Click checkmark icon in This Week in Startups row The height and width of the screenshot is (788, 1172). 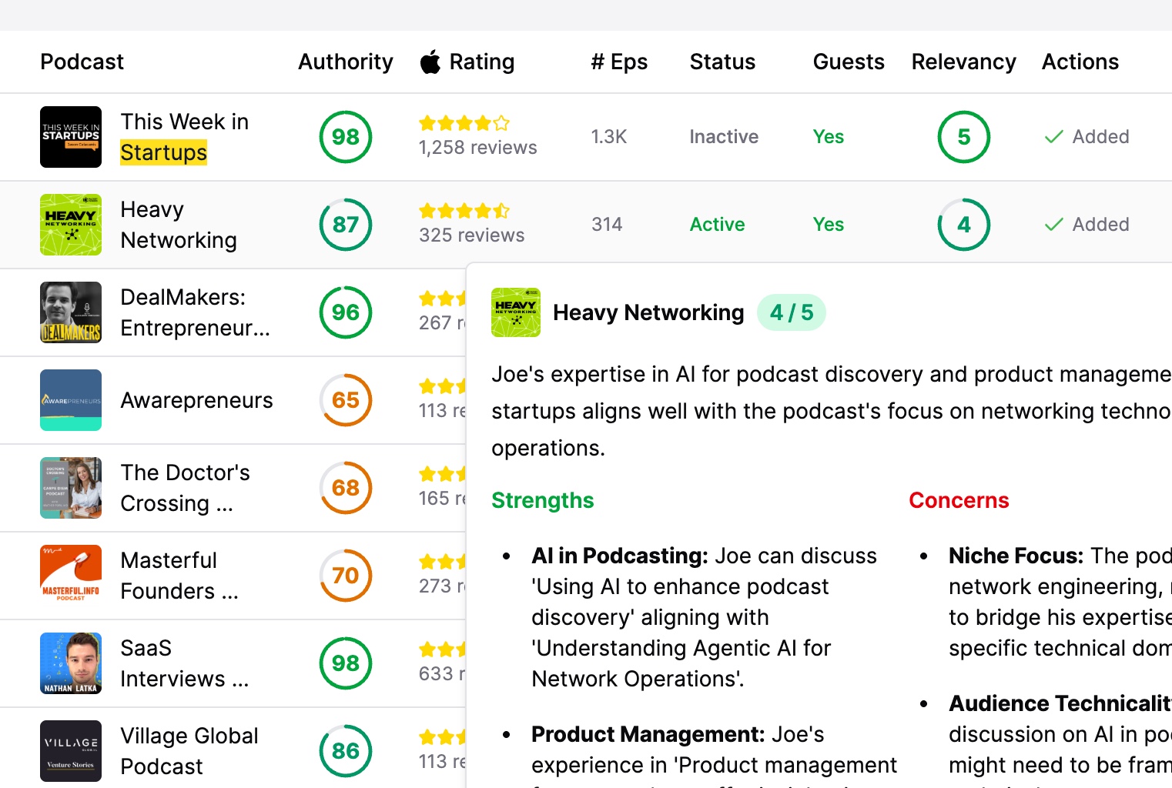tap(1054, 137)
